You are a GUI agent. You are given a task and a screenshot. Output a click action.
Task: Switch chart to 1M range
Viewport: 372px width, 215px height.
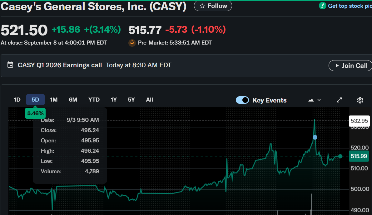[x=54, y=100]
